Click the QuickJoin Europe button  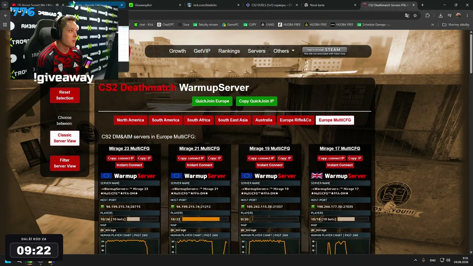[212, 101]
